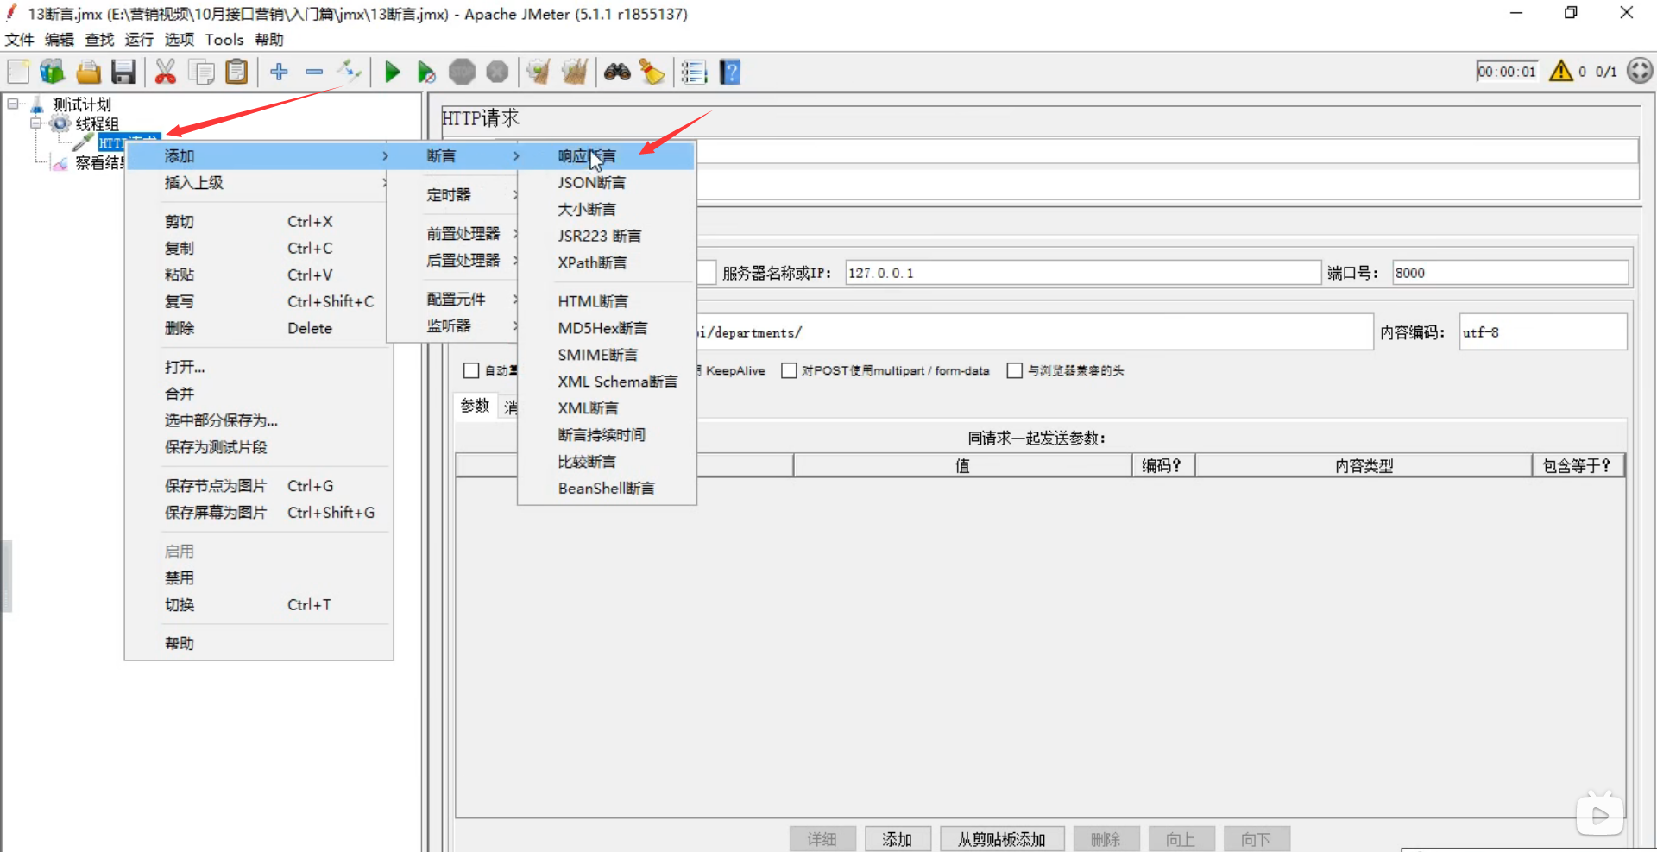Click the 删除 button below the table
Image resolution: width=1657 pixels, height=852 pixels.
coord(1106,839)
